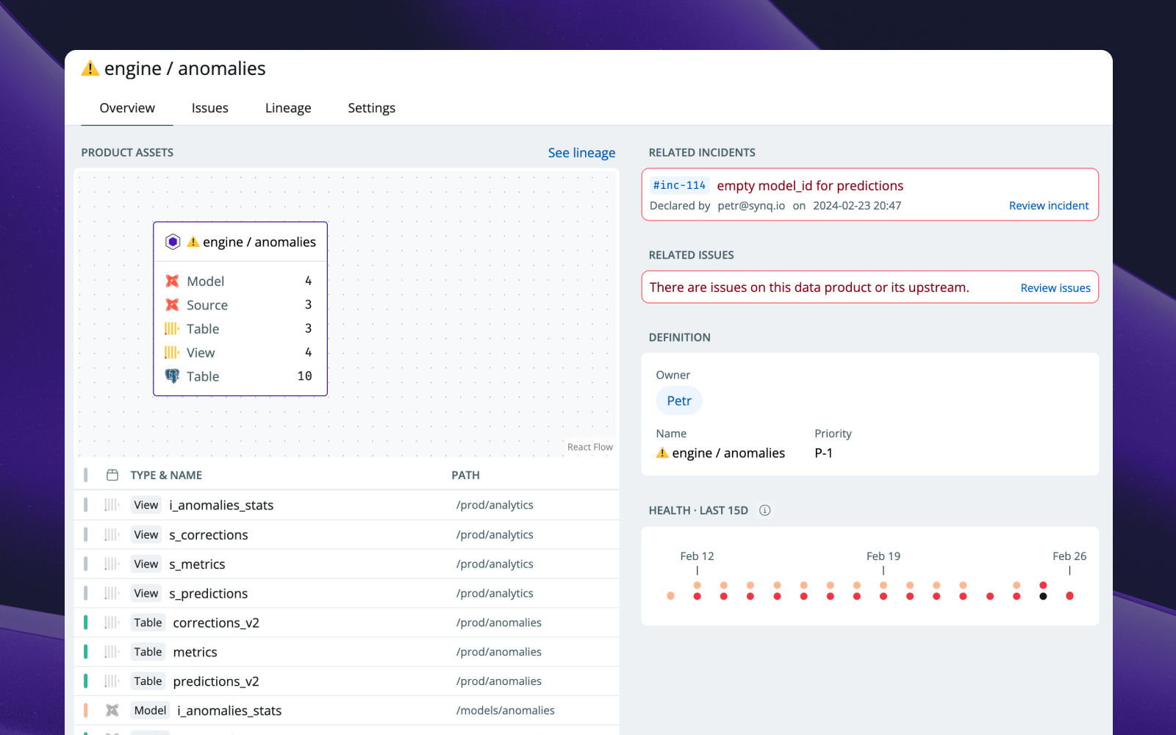
Task: Open the corrections_v2 table row
Action: [346, 623]
